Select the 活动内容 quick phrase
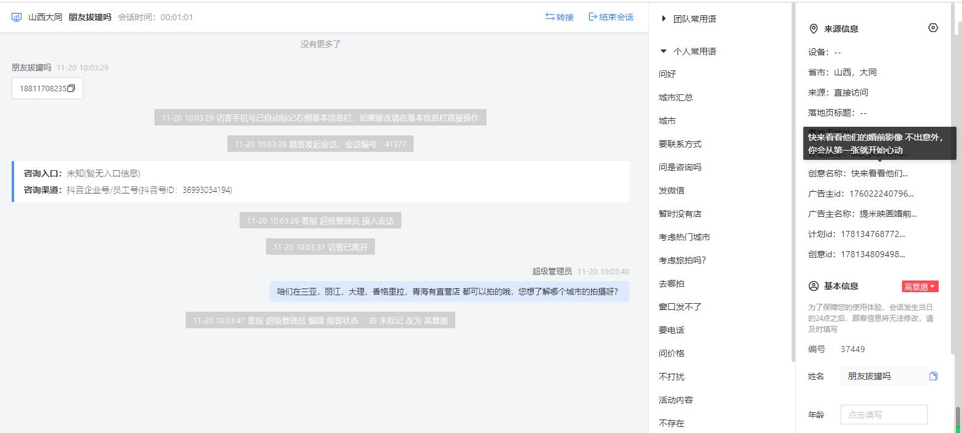Screen dimensions: 962x433 676,400
